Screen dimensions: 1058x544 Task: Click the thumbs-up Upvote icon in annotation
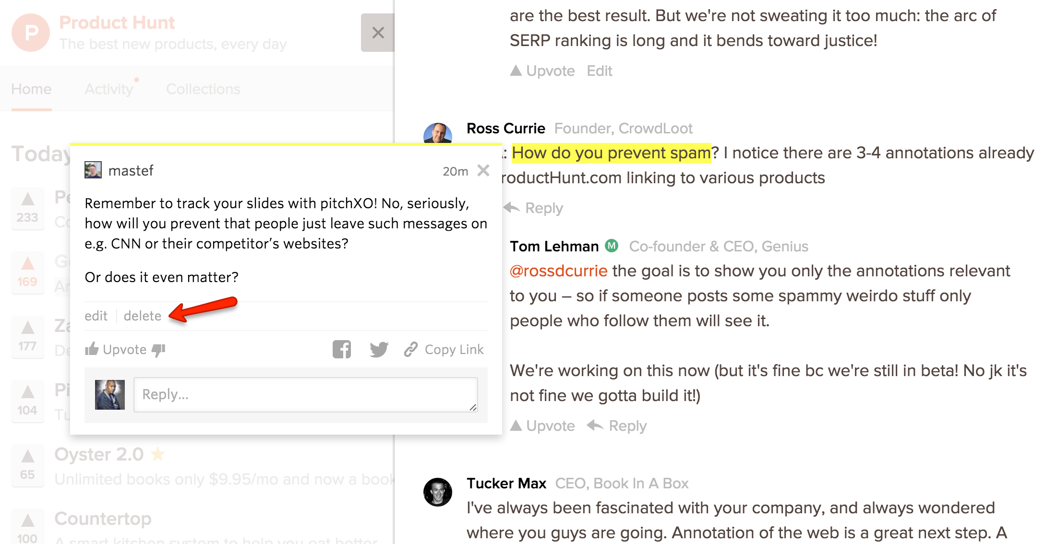92,349
